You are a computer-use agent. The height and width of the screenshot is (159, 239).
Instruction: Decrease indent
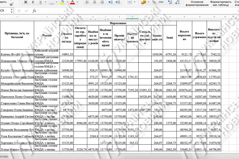tap(111, 2)
